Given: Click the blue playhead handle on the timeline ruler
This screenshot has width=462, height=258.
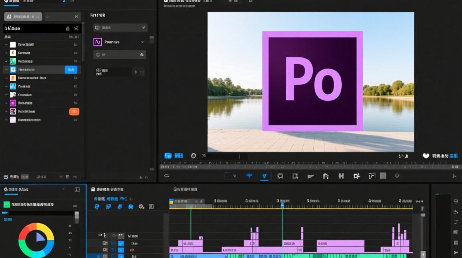Looking at the screenshot, I should point(283,205).
